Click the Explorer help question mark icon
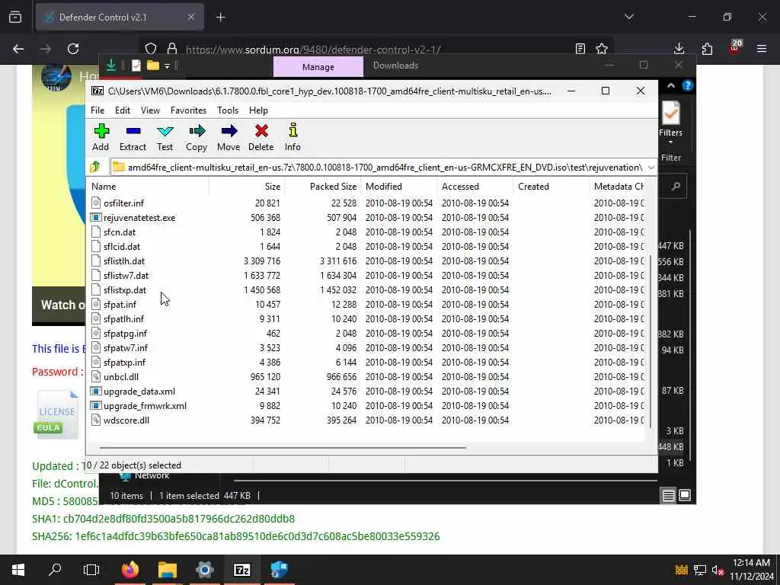780x585 pixels. click(688, 85)
